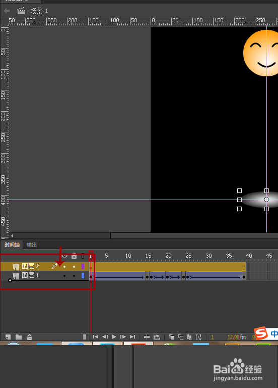The height and width of the screenshot is (388, 278).
Task: Click the 12.00 fps frame rate value
Action: click(x=233, y=337)
